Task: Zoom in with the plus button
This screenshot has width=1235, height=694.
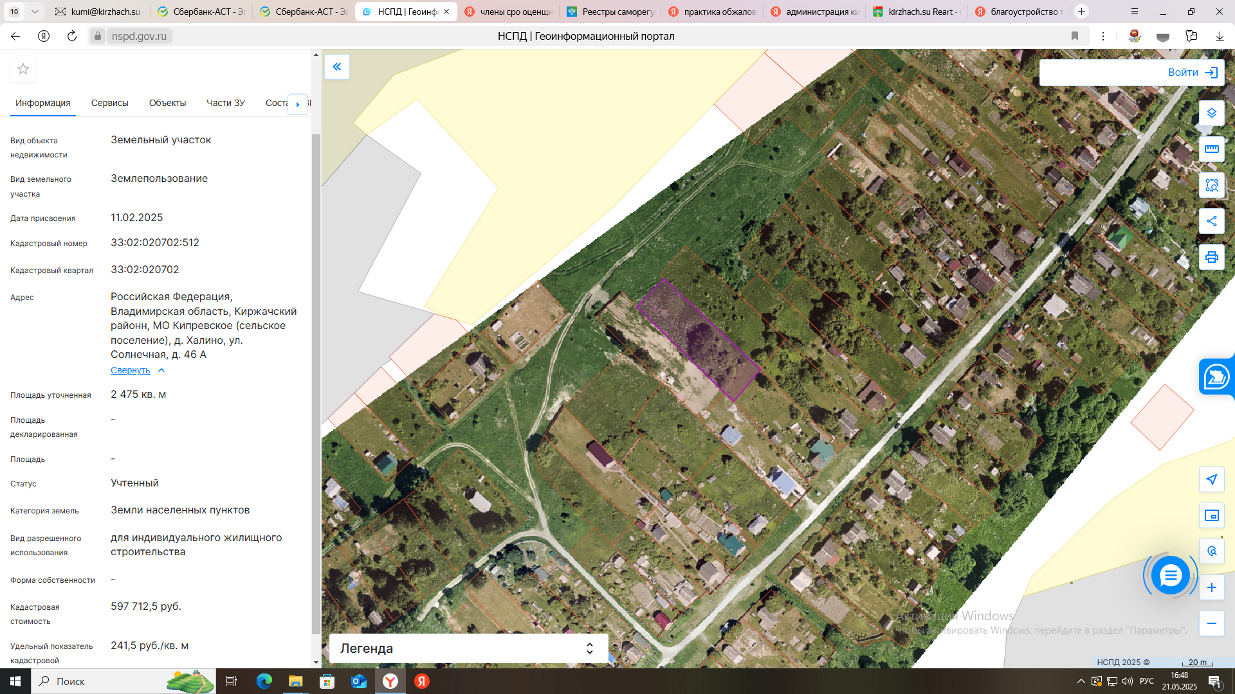Action: coord(1211,587)
